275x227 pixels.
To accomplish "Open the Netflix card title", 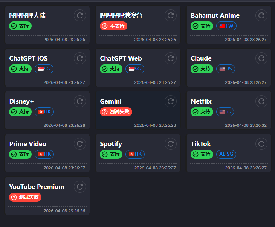I will pos(201,101).
